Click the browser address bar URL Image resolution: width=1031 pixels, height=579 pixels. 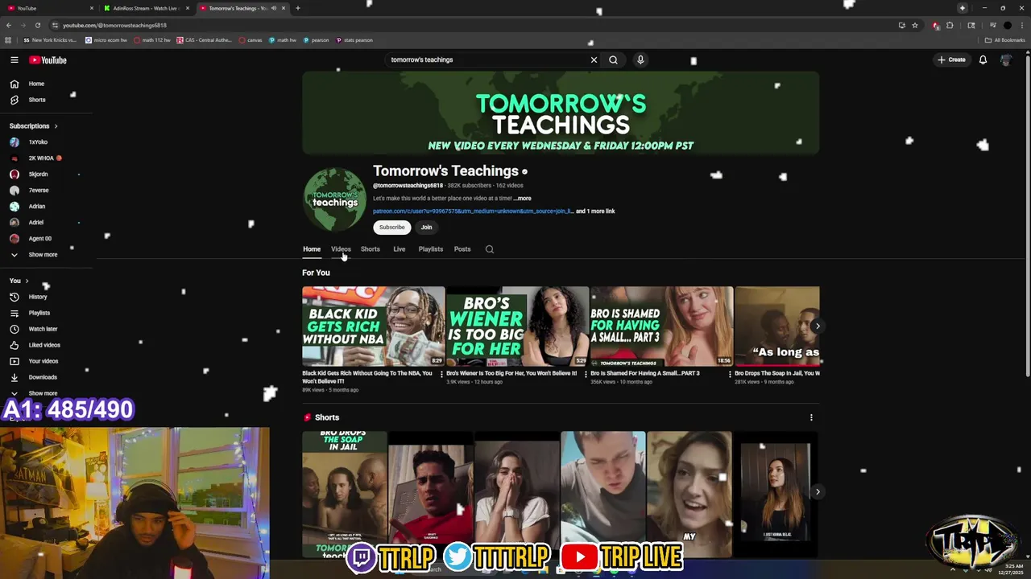[114, 25]
